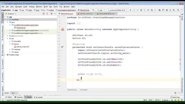This screenshot has width=185, height=104.
Task: Click the Make Project hammer icon
Action: pos(93,10)
